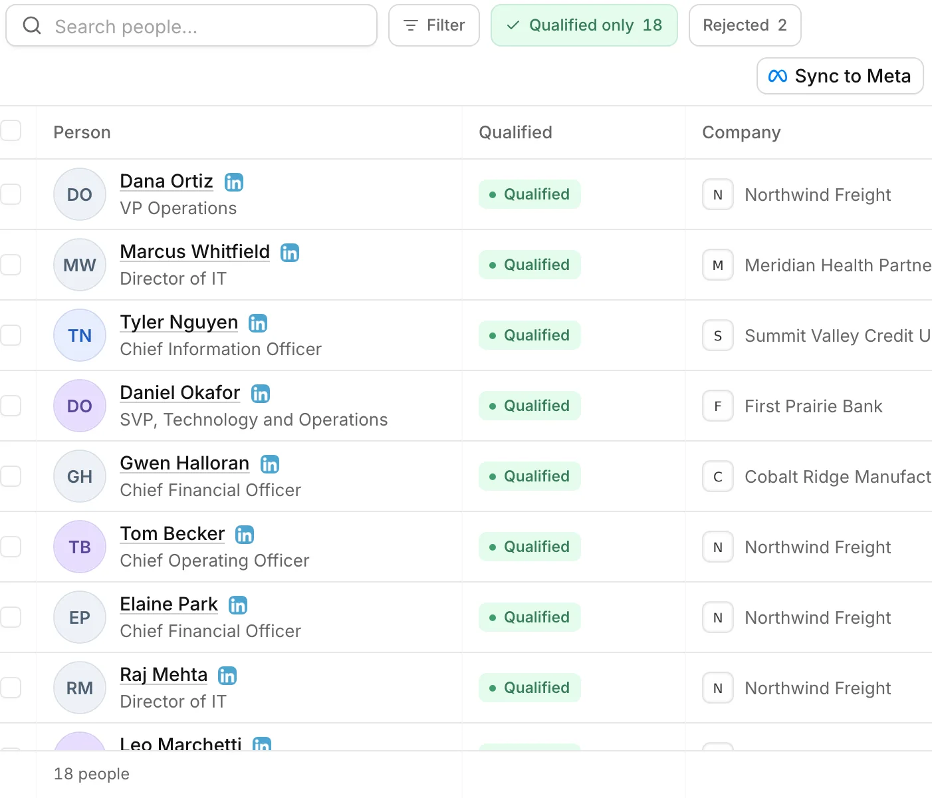Check the box for Gwen Halloran
Viewport: 932px width, 798px height.
pos(10,476)
